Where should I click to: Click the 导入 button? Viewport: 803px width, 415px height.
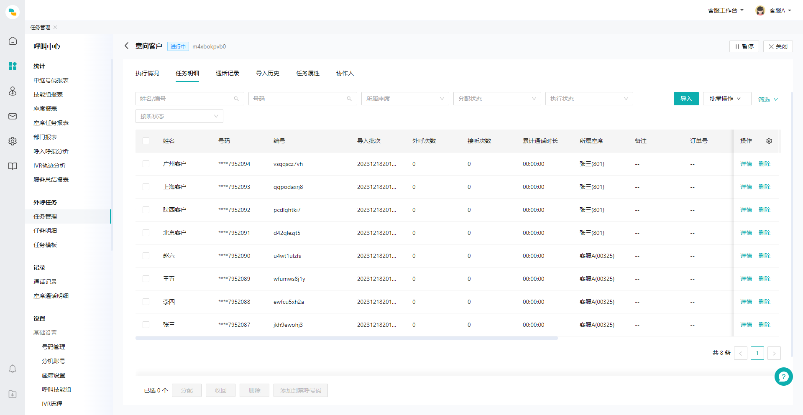(x=686, y=99)
